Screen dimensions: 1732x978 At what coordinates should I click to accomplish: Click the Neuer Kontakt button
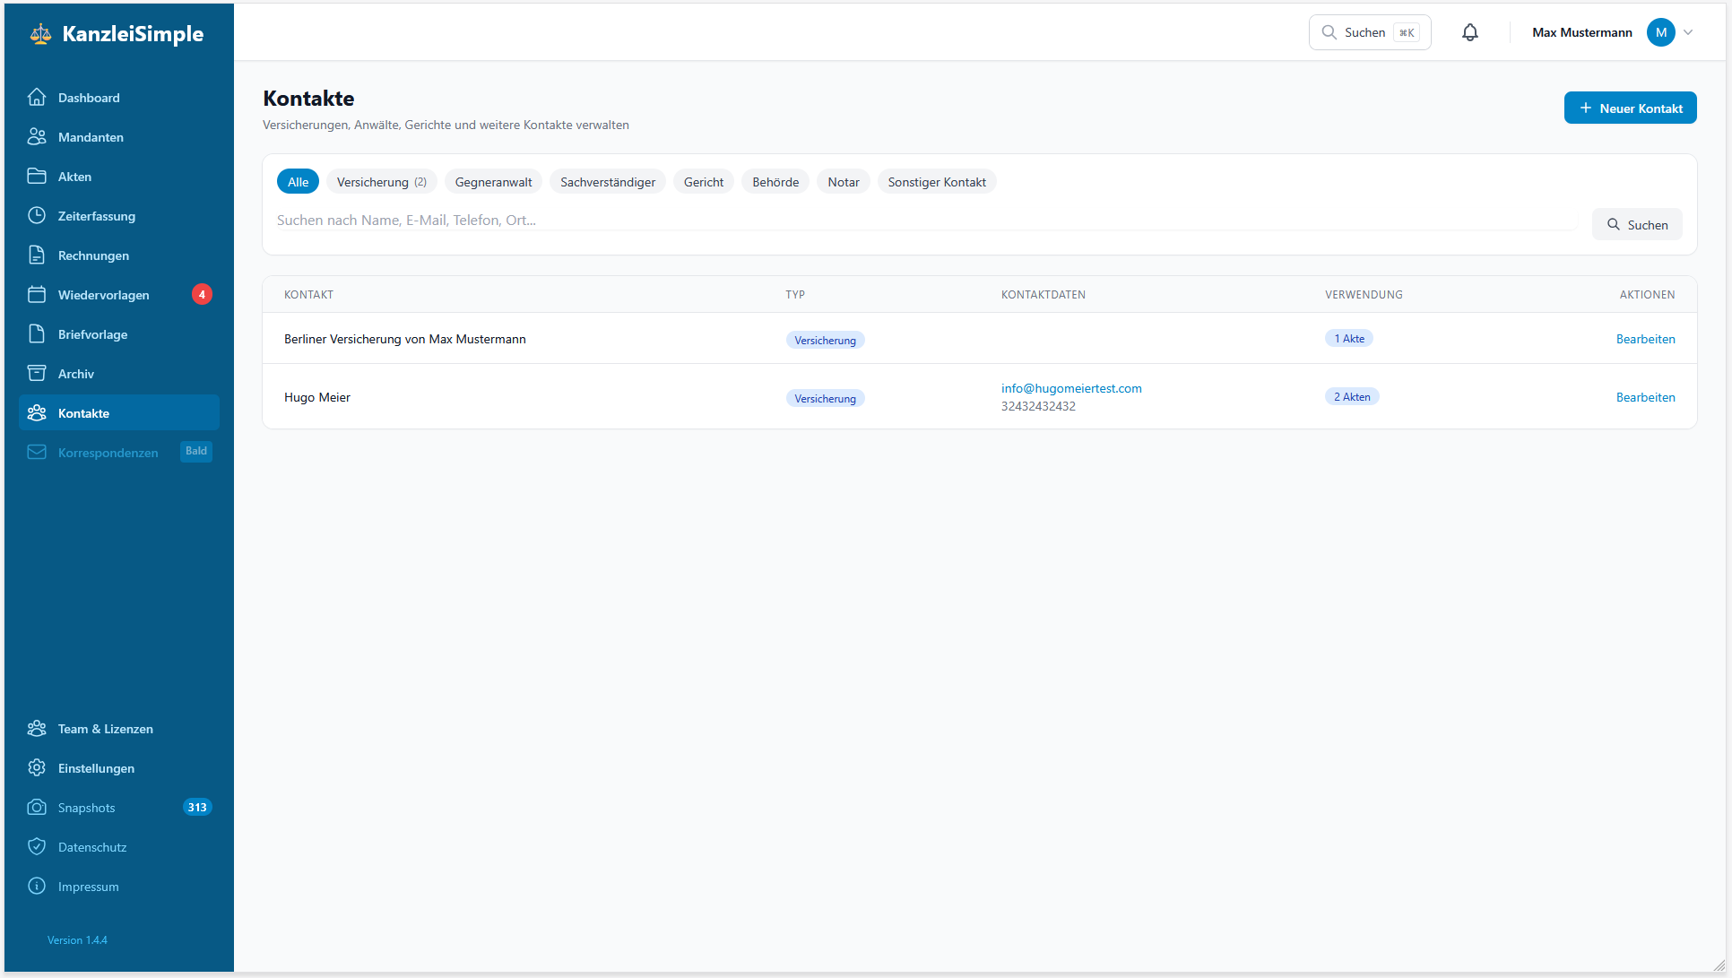click(x=1630, y=108)
